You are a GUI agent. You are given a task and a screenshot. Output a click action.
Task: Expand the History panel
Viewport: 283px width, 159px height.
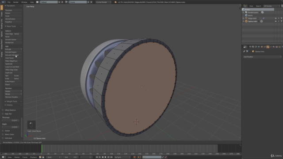click(5, 105)
